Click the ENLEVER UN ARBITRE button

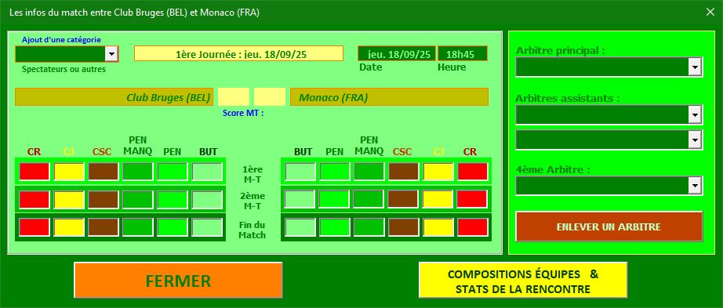point(609,226)
